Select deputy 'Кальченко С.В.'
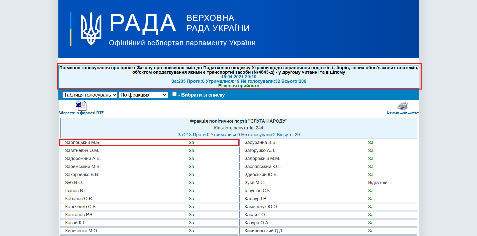This screenshot has height=236, width=477. (x=81, y=207)
